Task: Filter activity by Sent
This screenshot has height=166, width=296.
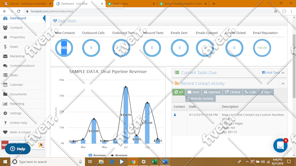Action: click(194, 92)
